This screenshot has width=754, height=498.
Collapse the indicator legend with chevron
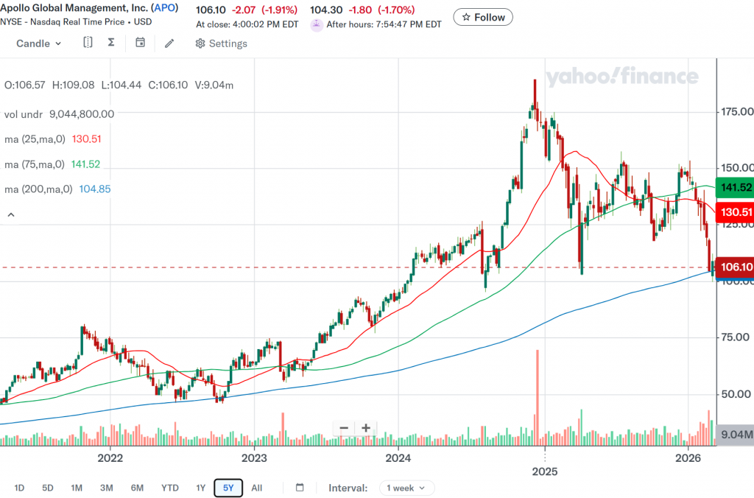(12, 215)
